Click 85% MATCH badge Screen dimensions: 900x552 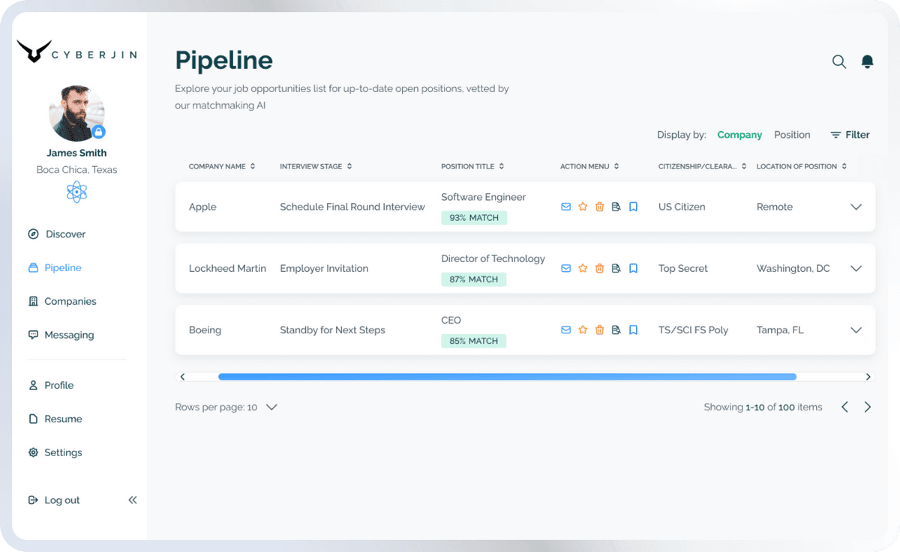pos(474,341)
